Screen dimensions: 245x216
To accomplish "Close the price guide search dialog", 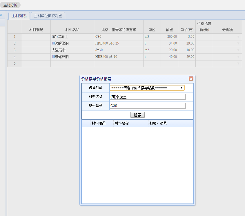I will tap(191, 79).
